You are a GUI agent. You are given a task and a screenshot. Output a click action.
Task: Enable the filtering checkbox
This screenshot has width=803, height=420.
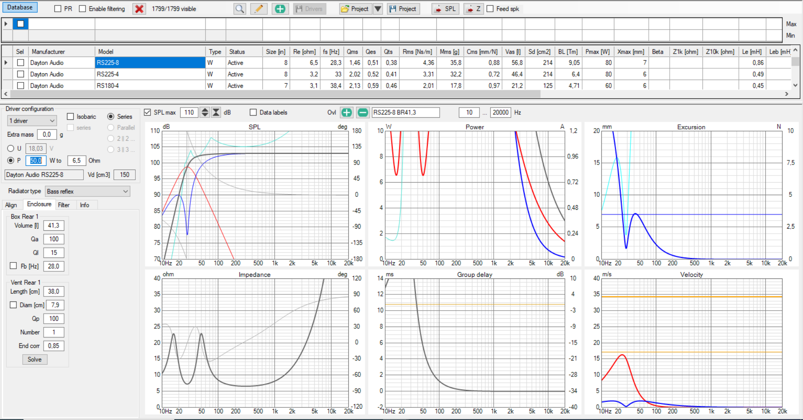coord(83,9)
